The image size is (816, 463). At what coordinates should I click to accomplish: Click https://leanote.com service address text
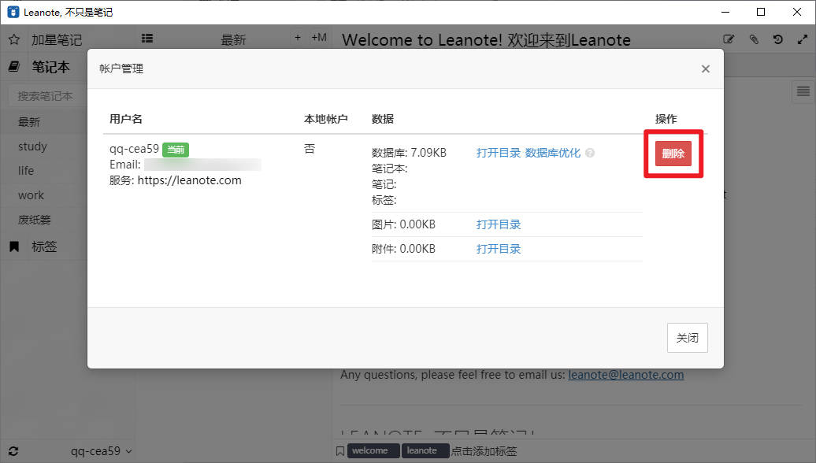pos(189,180)
